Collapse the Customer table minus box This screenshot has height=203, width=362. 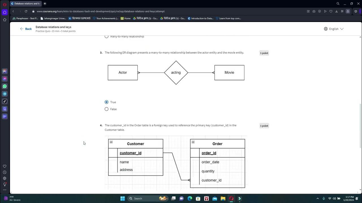click(x=111, y=142)
